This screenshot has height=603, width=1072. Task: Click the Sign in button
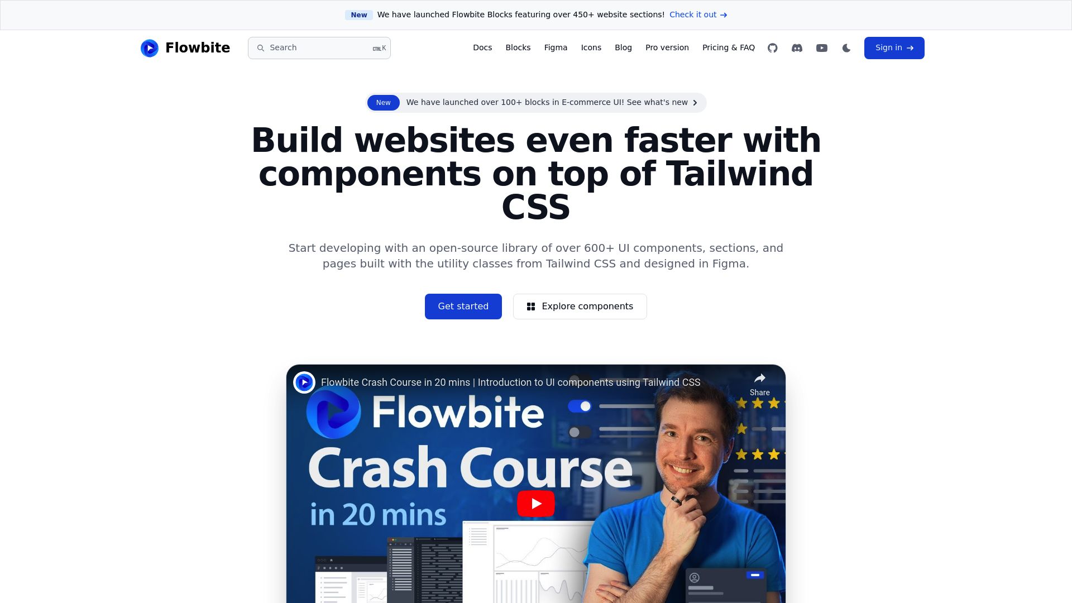pyautogui.click(x=894, y=48)
